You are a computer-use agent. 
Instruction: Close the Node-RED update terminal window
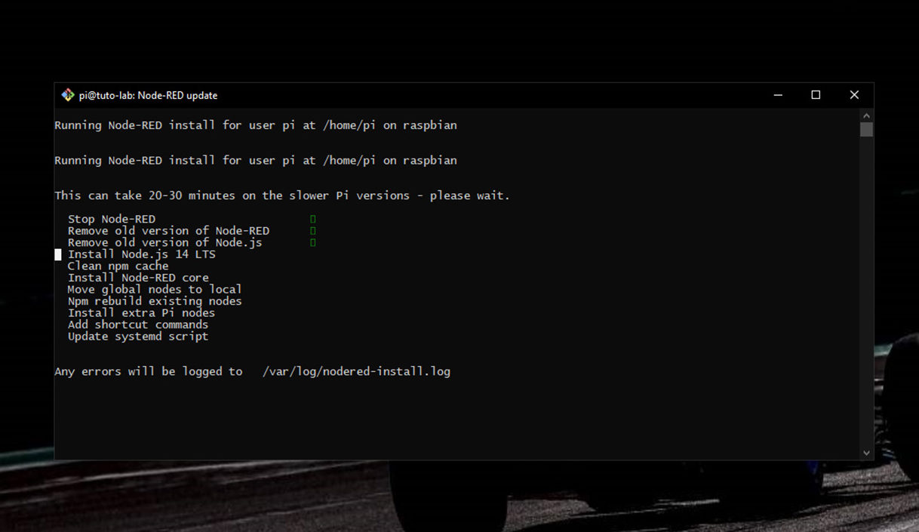tap(854, 95)
